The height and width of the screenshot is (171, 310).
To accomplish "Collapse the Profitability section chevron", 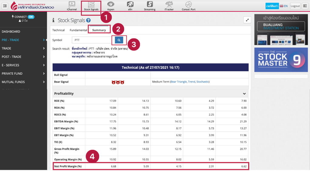I will click(x=244, y=94).
